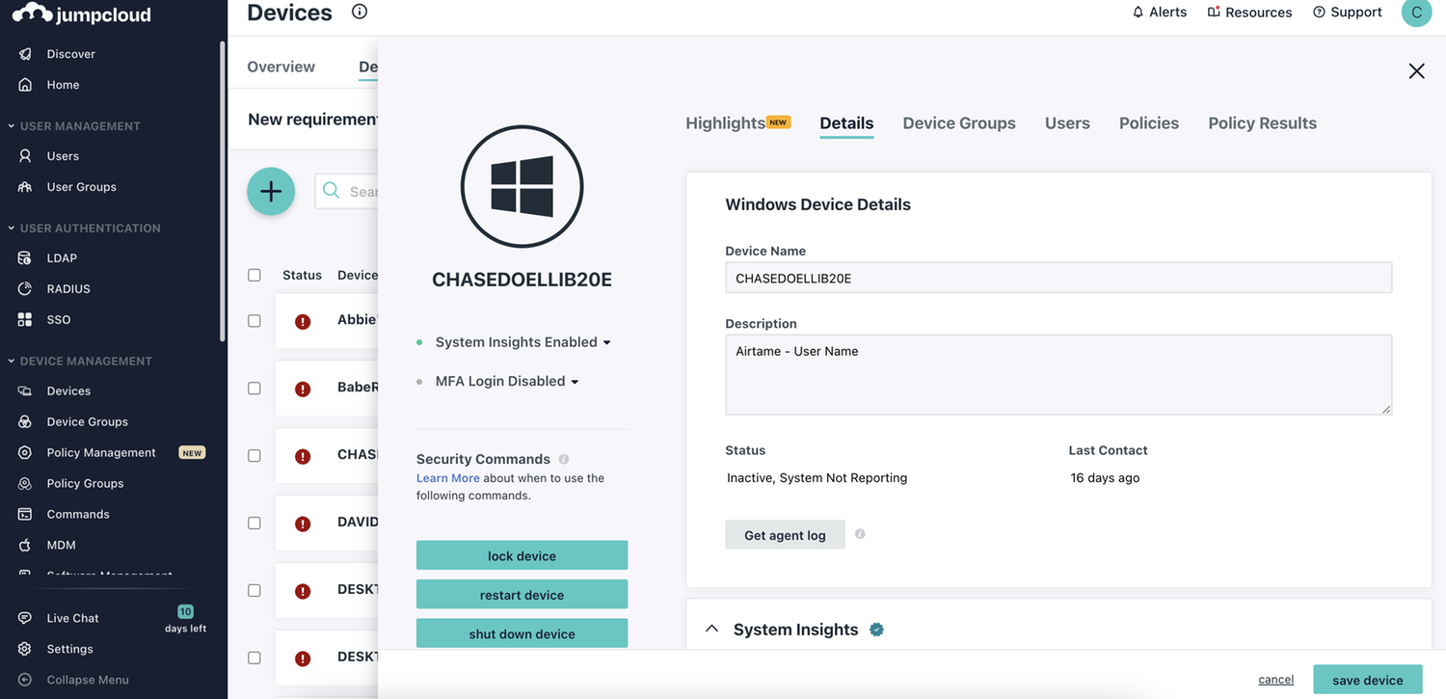Click the Device Name input field
Screen dimensions: 1446x699
1058,278
